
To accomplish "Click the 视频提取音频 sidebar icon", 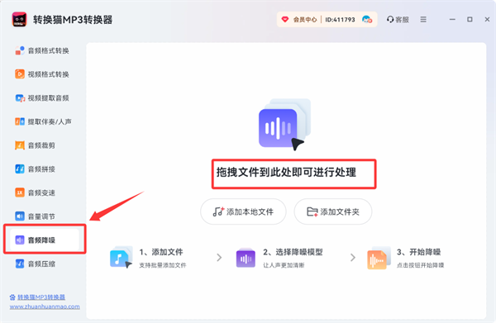I will [x=20, y=98].
